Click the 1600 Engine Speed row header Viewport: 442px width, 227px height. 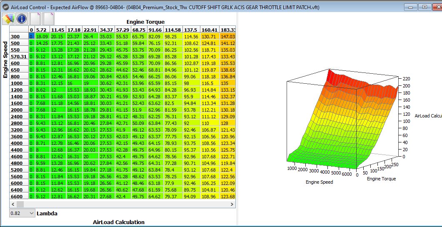[19, 103]
